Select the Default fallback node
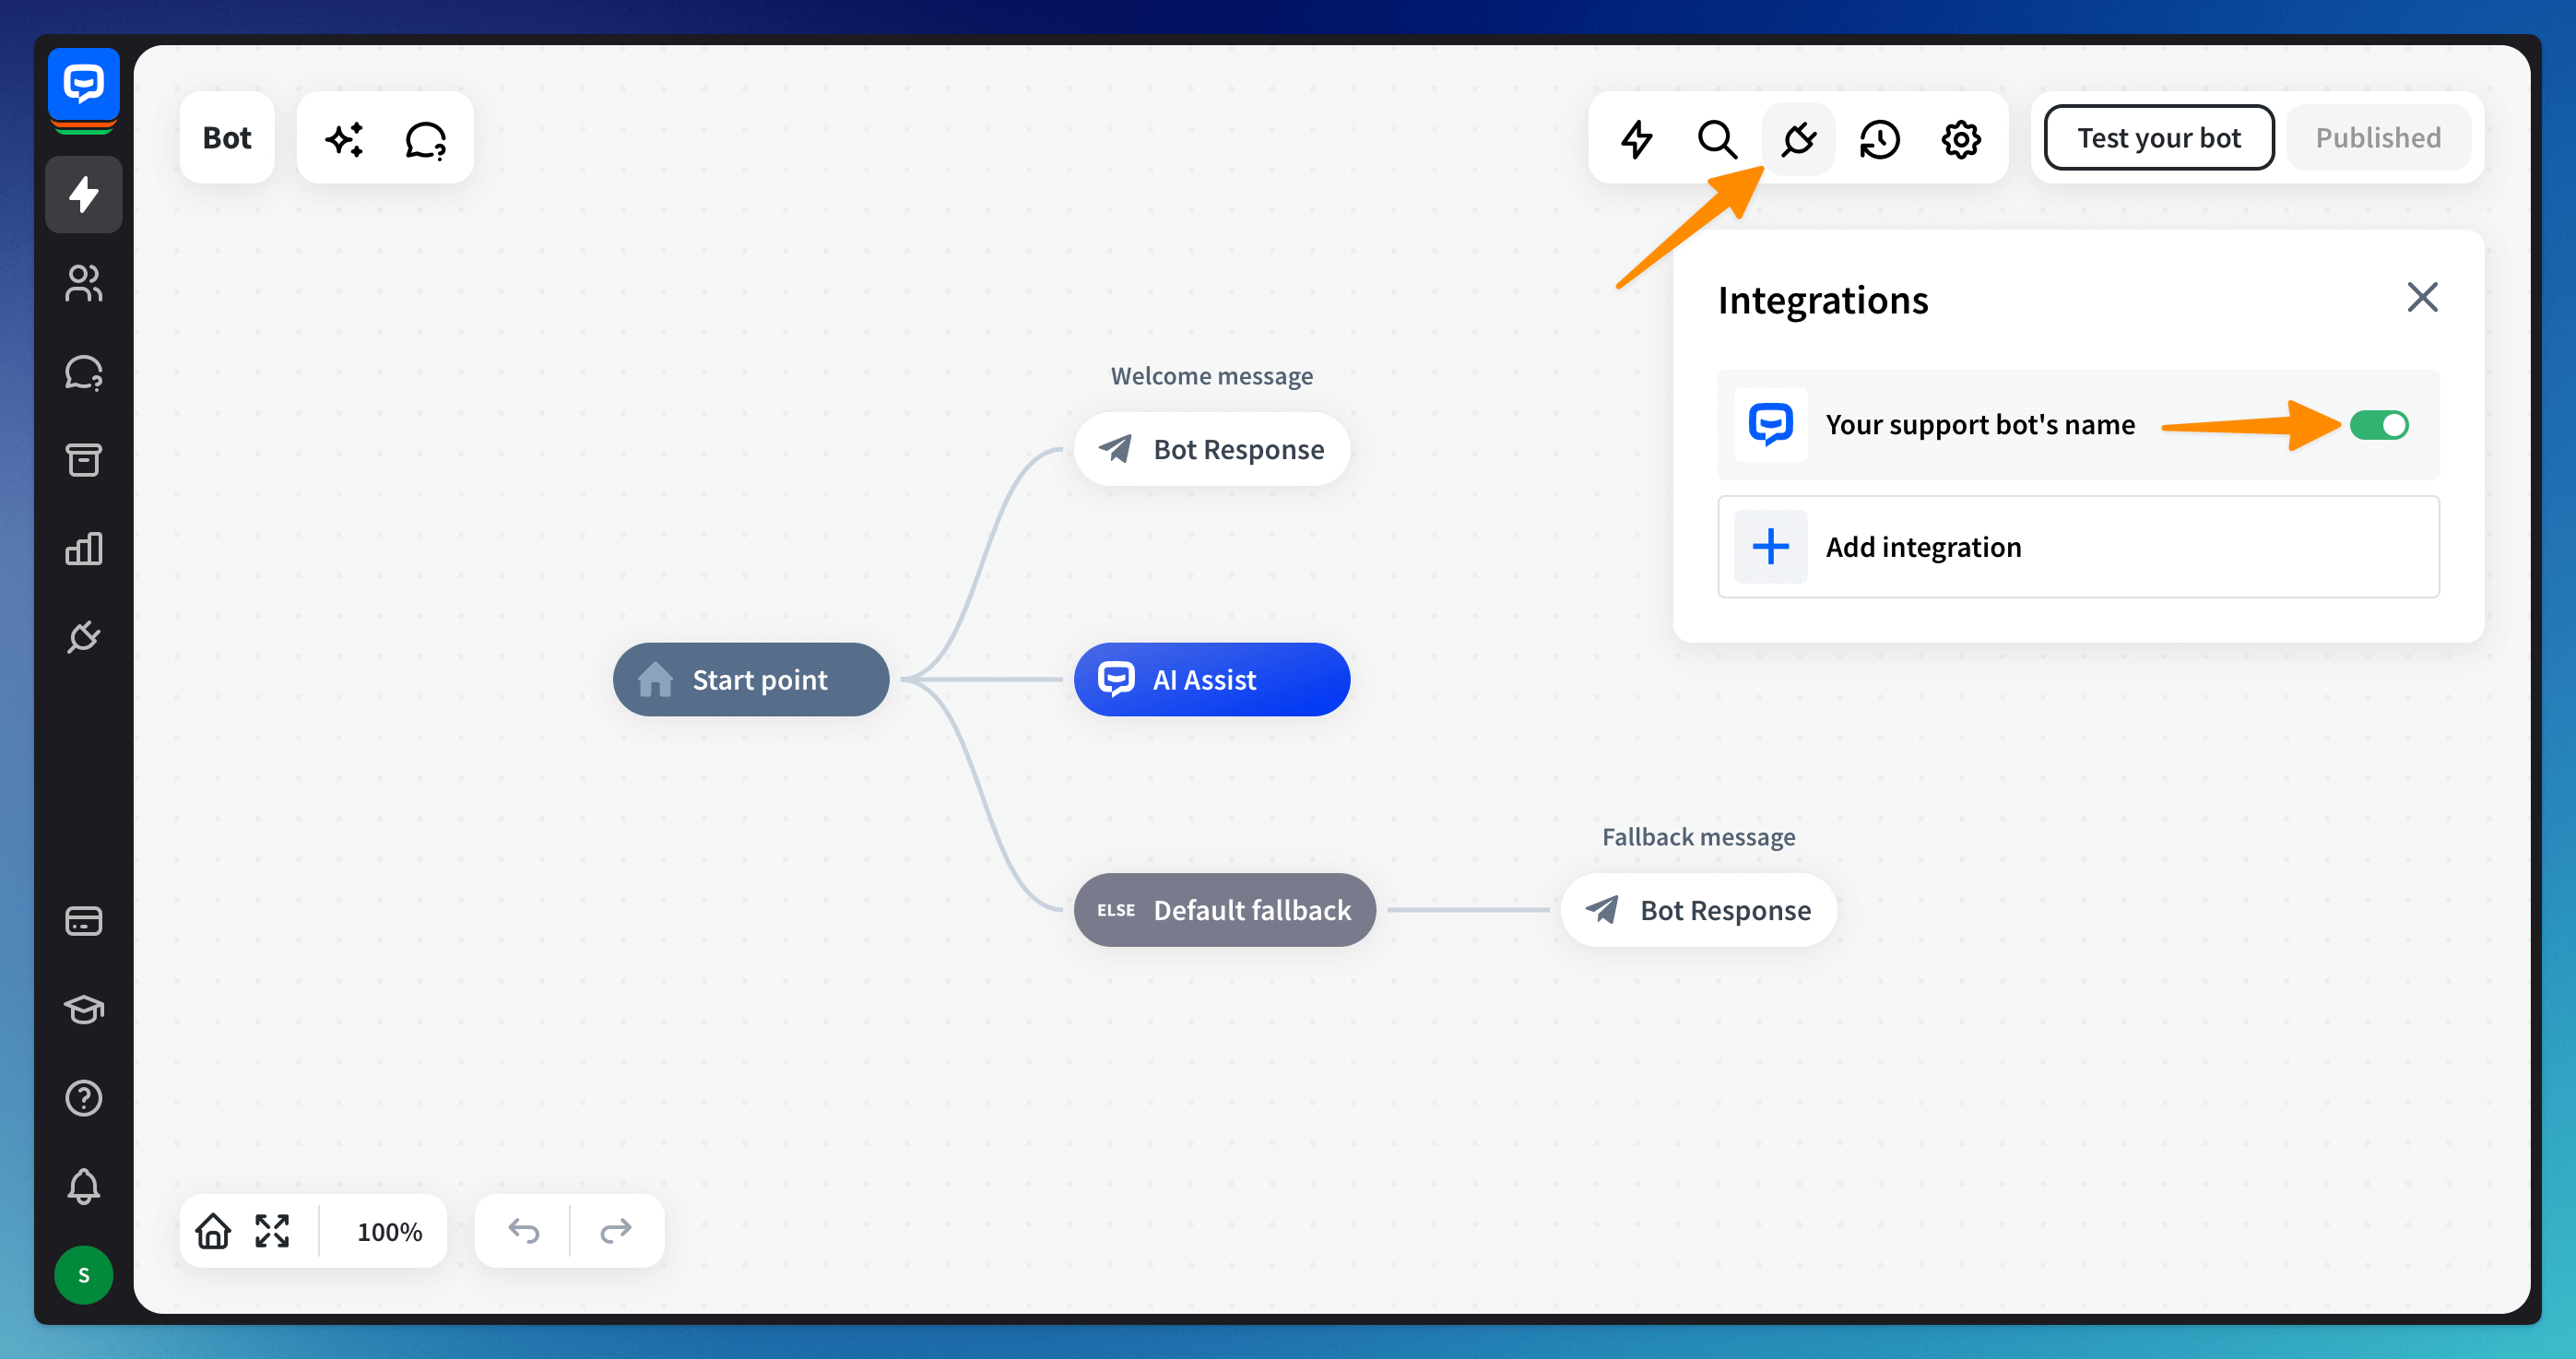 click(1224, 910)
